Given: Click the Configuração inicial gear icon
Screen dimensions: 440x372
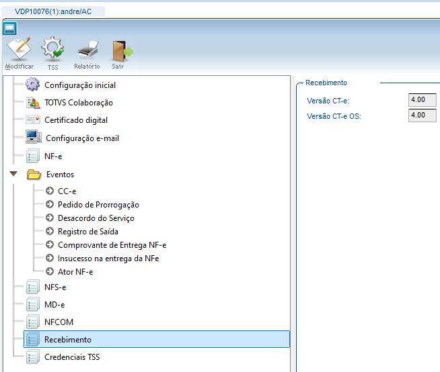Looking at the screenshot, I should [32, 85].
